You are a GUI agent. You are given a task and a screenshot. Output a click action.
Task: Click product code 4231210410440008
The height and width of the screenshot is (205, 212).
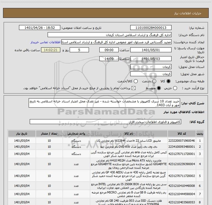(x=182, y=186)
